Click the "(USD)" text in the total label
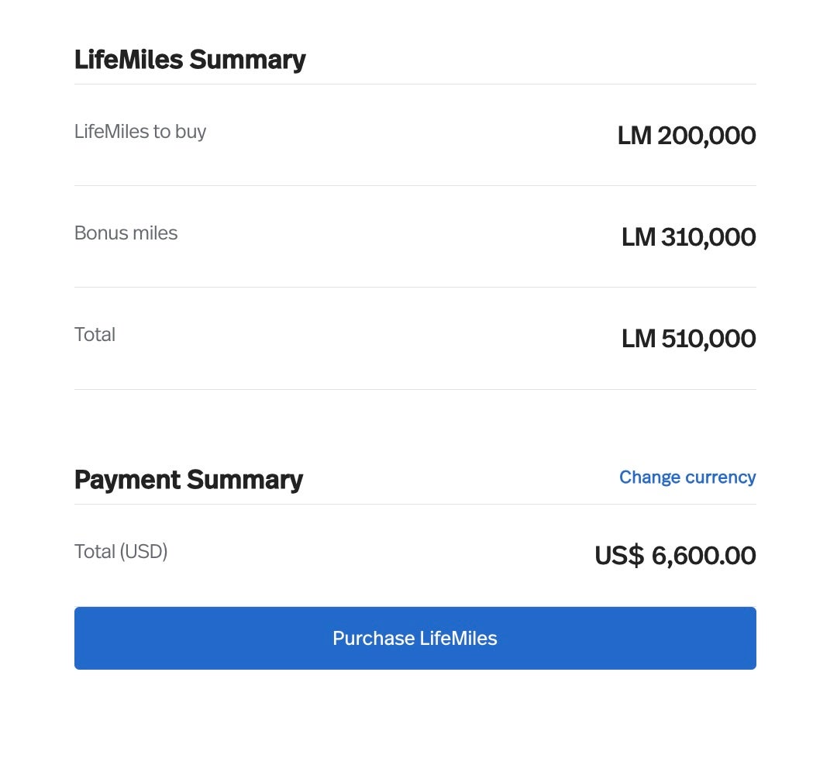 click(x=143, y=552)
